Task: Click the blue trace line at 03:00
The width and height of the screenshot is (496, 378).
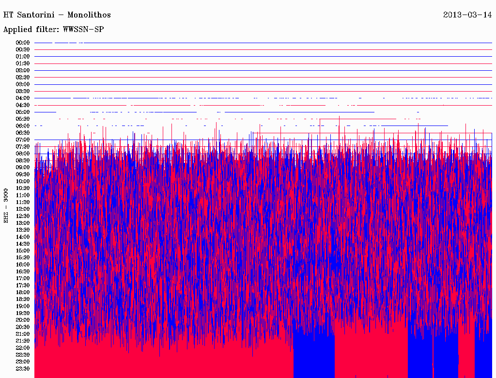Action: (x=262, y=84)
